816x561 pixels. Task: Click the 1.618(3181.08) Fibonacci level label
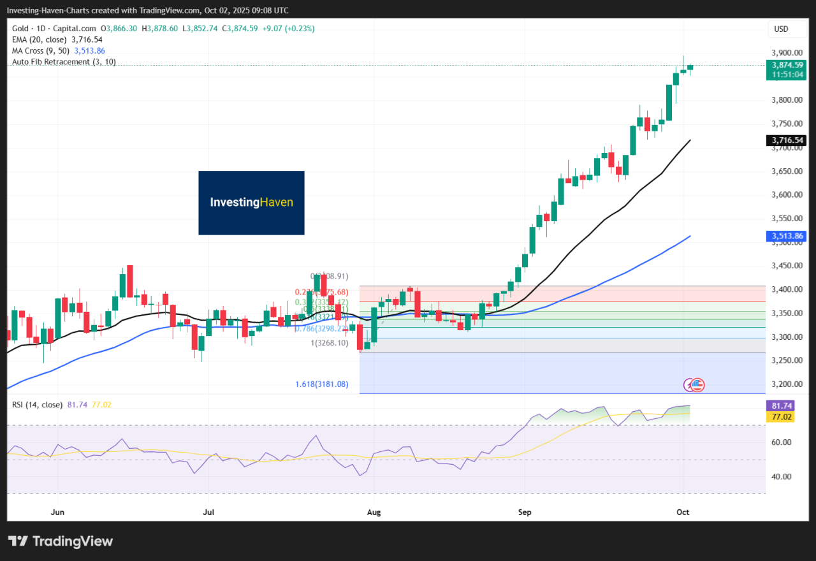[x=322, y=384]
